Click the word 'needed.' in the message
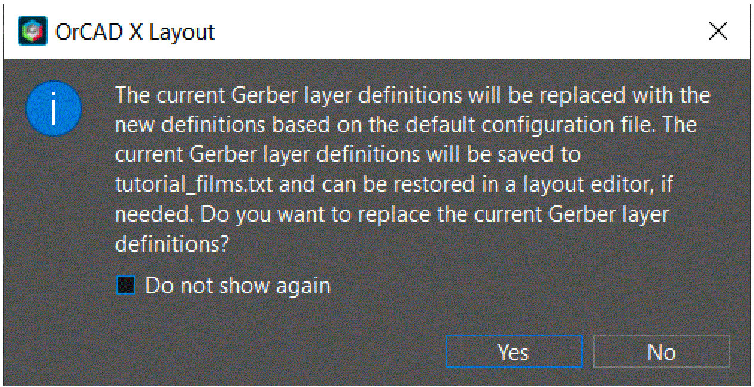 [x=154, y=214]
